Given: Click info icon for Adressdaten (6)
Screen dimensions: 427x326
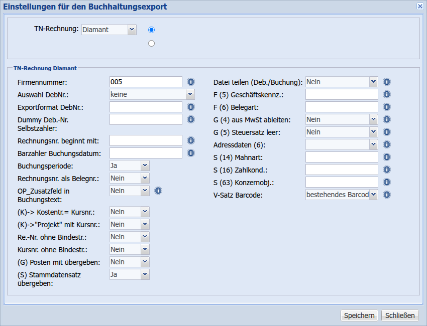Looking at the screenshot, I should [x=387, y=144].
